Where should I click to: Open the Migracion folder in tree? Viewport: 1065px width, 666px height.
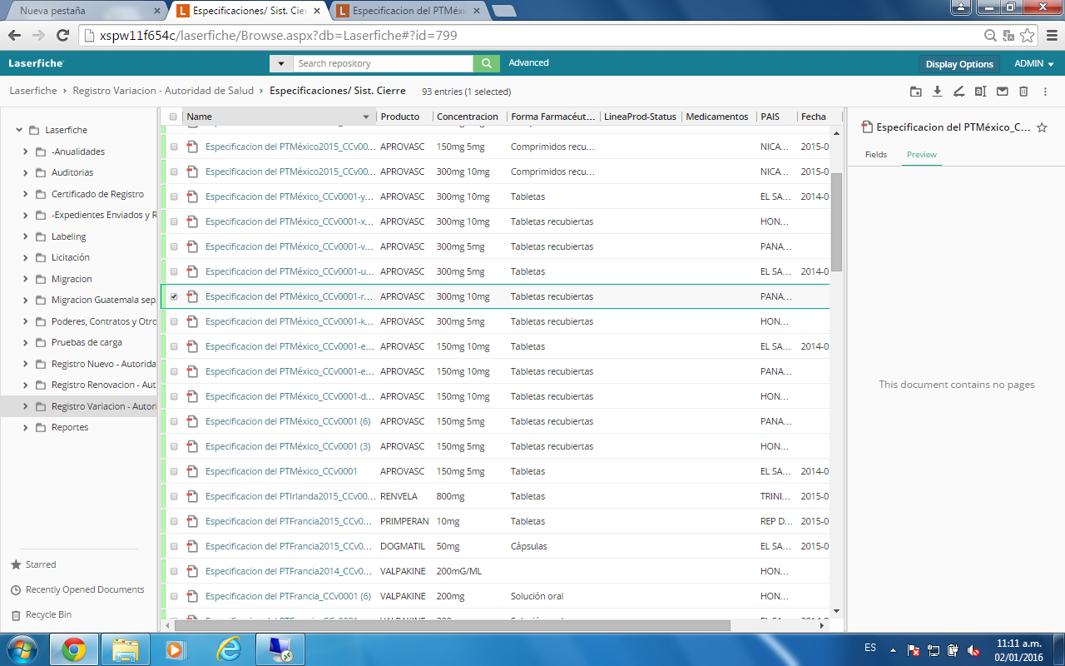click(72, 279)
